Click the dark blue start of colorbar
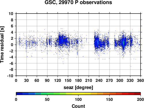 click(x=19, y=94)
